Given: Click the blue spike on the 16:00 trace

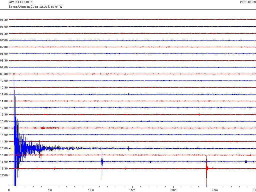Looking at the screenshot, I should (x=102, y=163).
